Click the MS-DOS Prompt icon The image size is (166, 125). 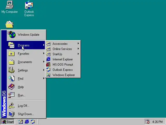tap(49, 64)
